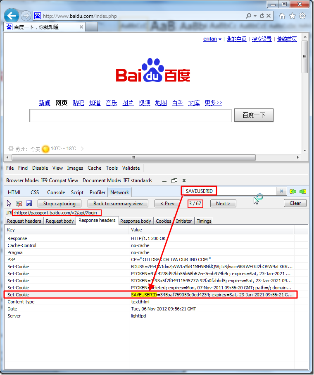Click the SAVEUSERID search field

pyautogui.click(x=230, y=191)
